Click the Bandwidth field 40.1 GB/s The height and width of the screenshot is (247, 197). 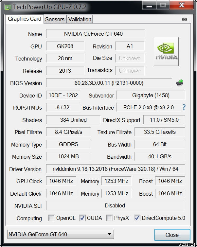tap(160, 156)
